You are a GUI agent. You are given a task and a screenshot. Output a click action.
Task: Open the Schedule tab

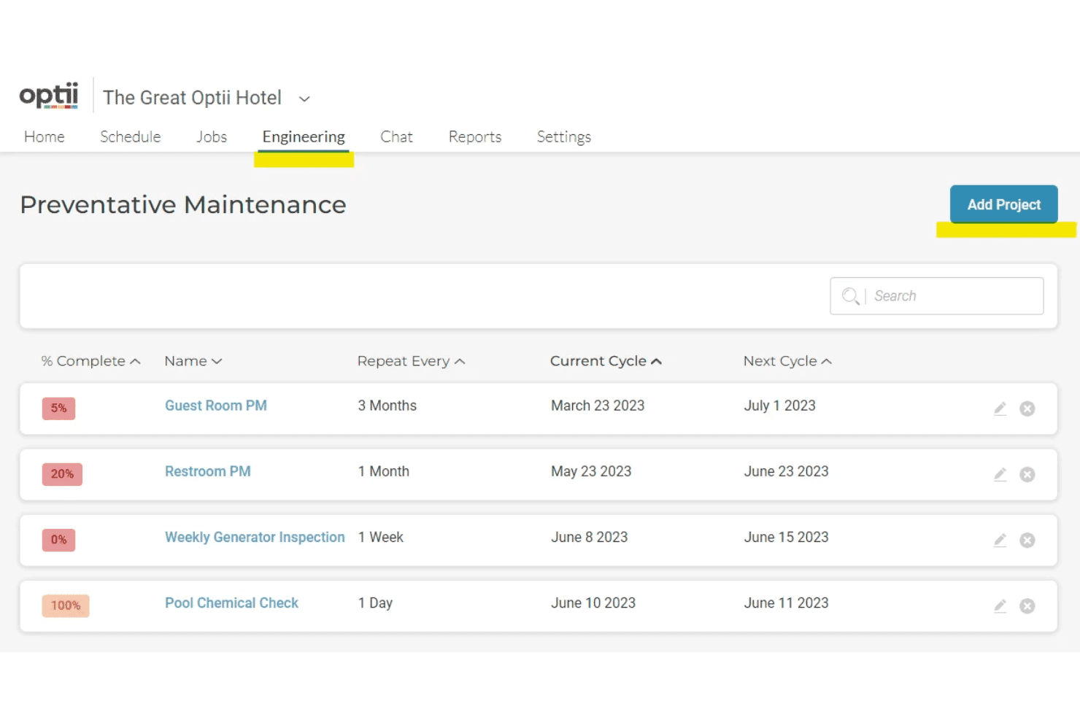pos(131,136)
